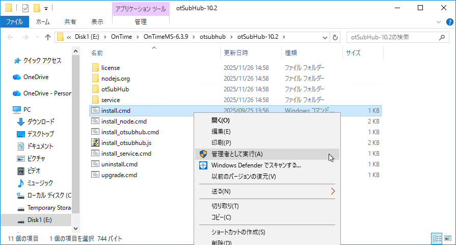Switch to large icons view button
The height and width of the screenshot is (245, 456).
447,238
